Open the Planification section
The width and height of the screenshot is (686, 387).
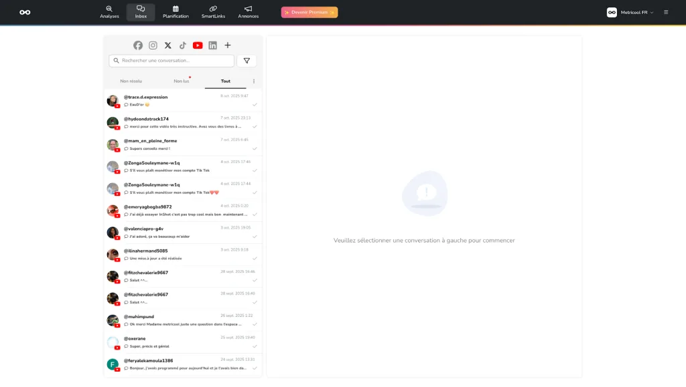pos(176,12)
